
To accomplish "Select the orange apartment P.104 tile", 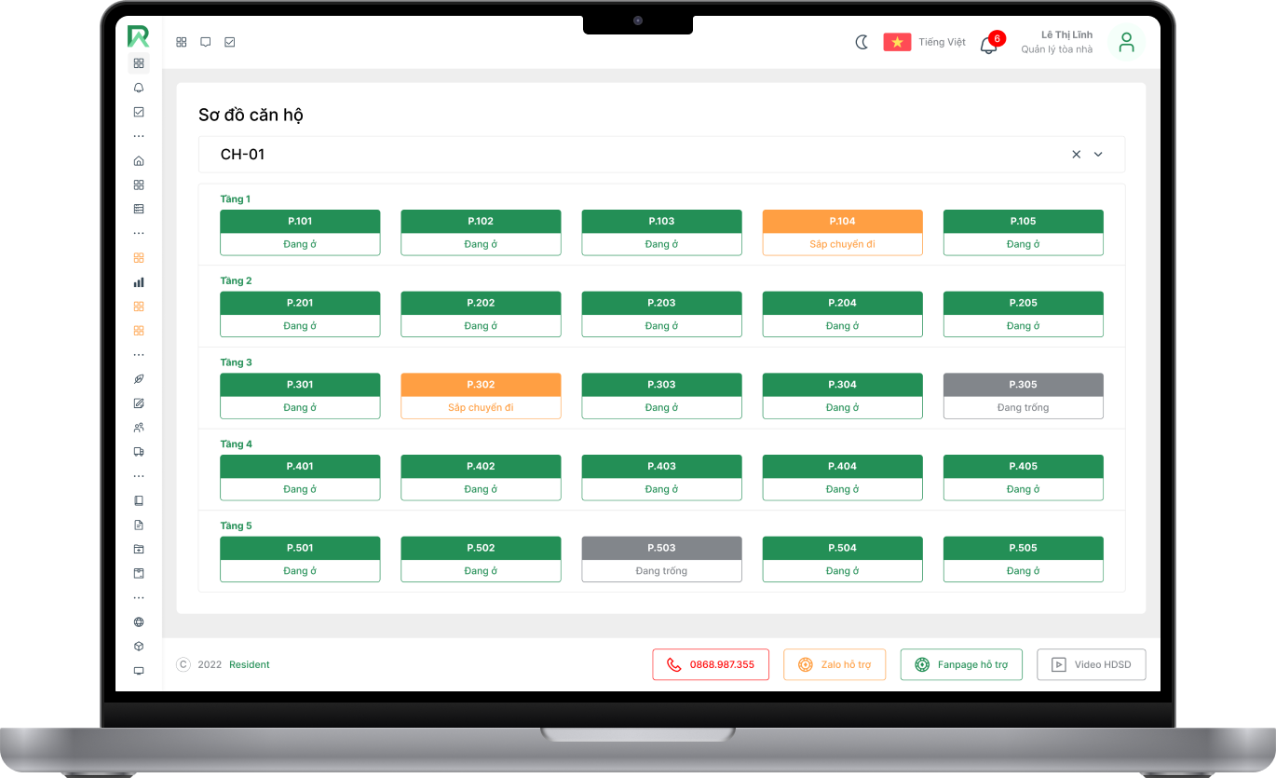I will tap(842, 232).
